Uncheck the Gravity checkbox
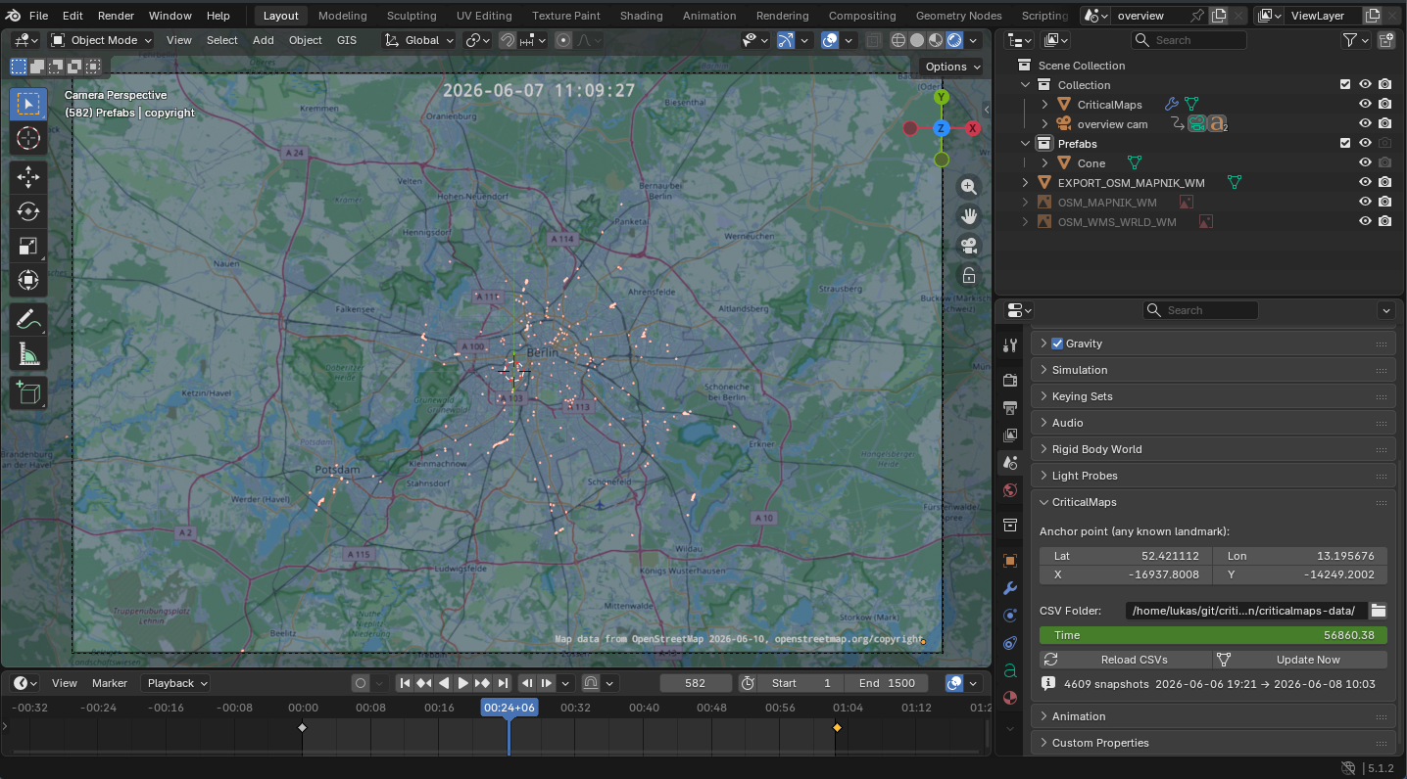1407x779 pixels. pyautogui.click(x=1057, y=344)
